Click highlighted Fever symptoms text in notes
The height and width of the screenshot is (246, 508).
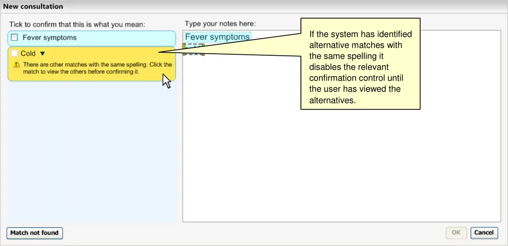point(217,37)
